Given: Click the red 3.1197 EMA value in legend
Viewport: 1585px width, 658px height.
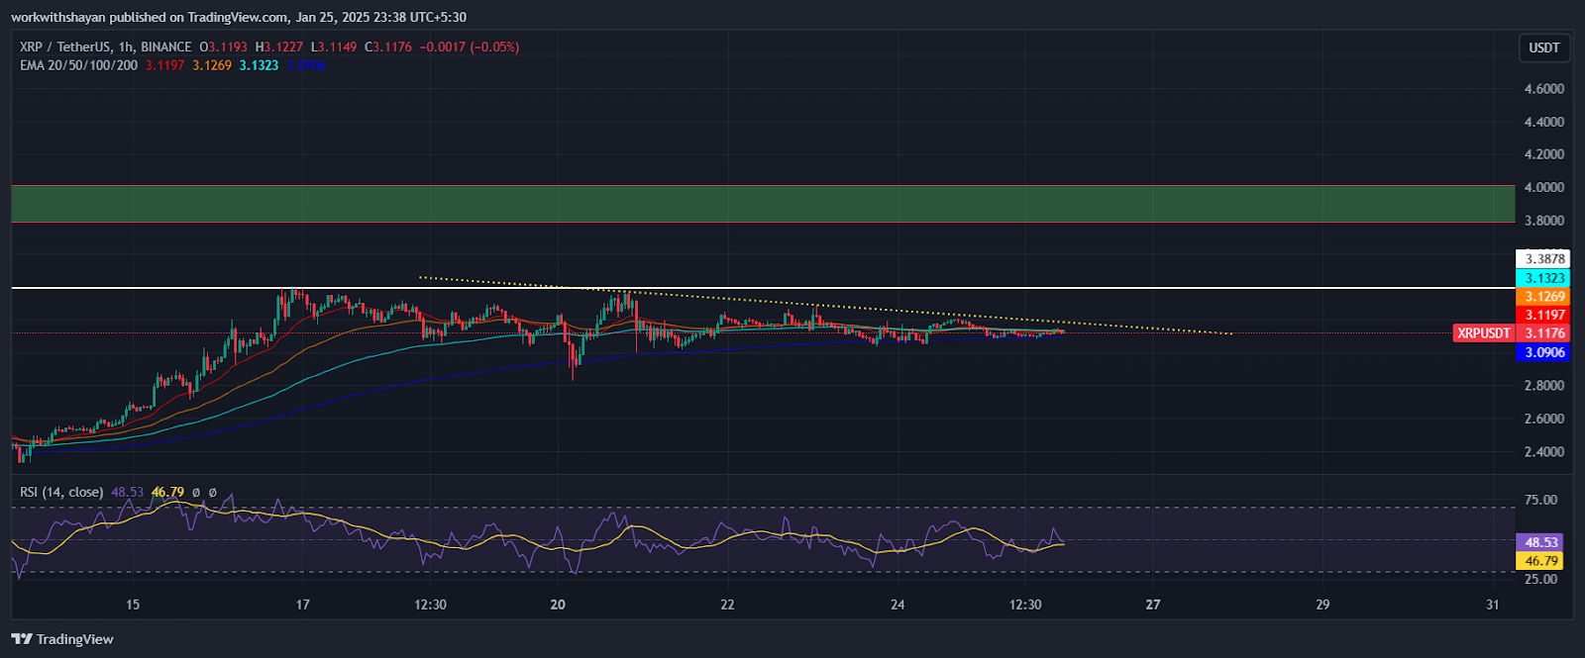Looking at the screenshot, I should click(x=164, y=65).
